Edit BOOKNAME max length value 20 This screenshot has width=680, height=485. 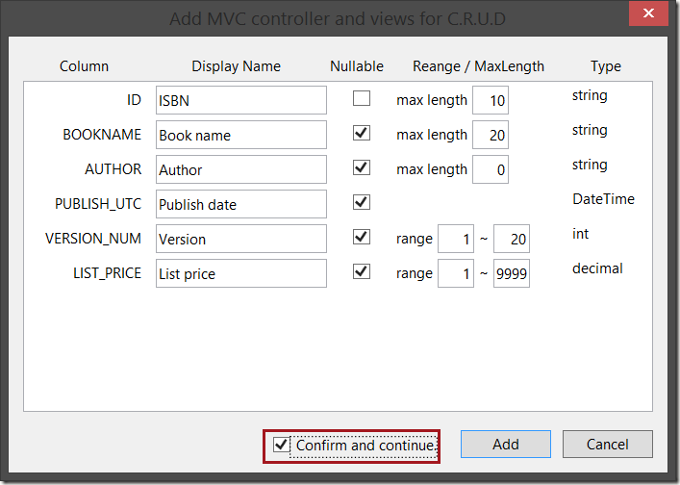[491, 135]
